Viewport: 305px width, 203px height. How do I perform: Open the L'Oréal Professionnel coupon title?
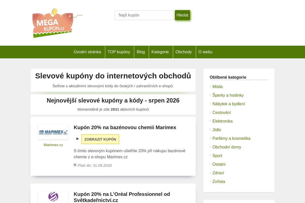pyautogui.click(x=122, y=197)
